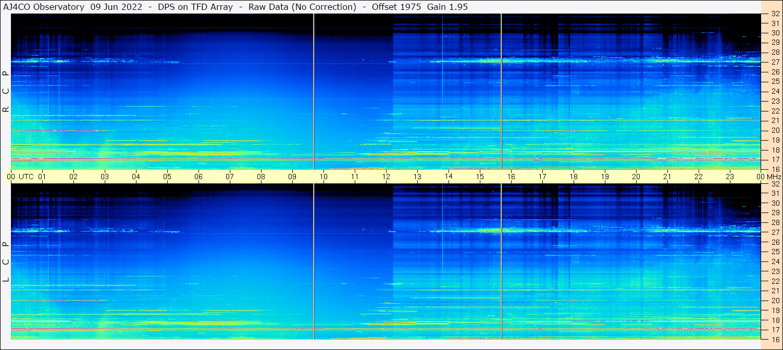
Task: Select the 17 MHz label in lower panel
Action: pyautogui.click(x=775, y=330)
